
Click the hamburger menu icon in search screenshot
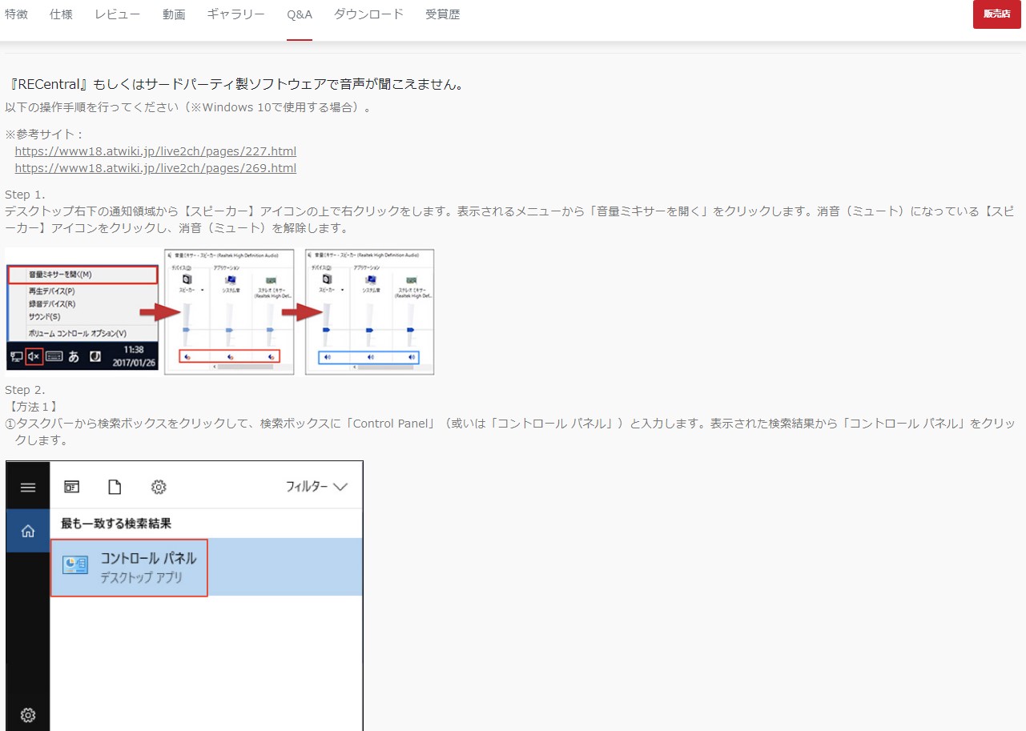coord(28,487)
